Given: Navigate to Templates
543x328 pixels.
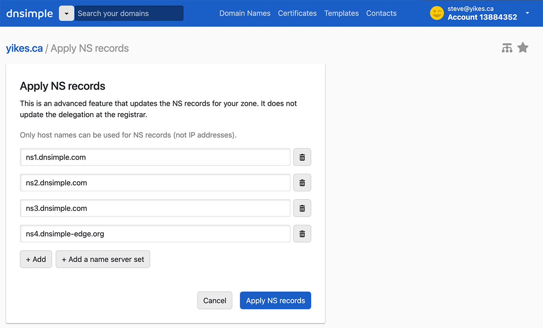Looking at the screenshot, I should pos(341,13).
